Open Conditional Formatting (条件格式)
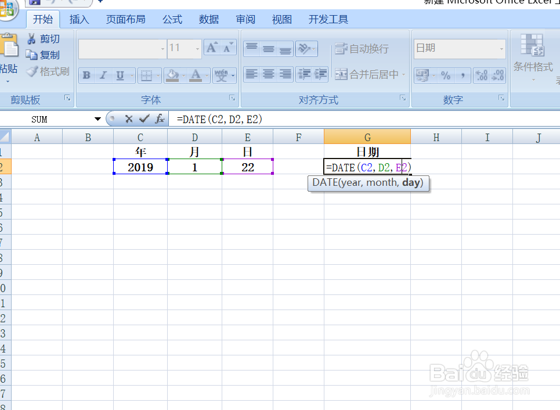The width and height of the screenshot is (560, 410). pos(533,57)
